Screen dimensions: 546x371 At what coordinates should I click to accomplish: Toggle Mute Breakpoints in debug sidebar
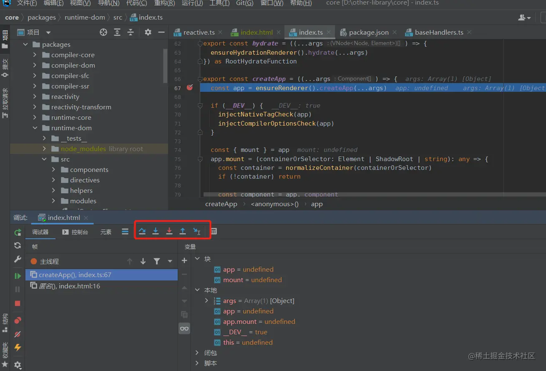click(18, 334)
